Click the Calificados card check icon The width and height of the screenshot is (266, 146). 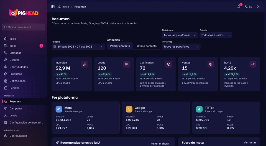tap(169, 64)
